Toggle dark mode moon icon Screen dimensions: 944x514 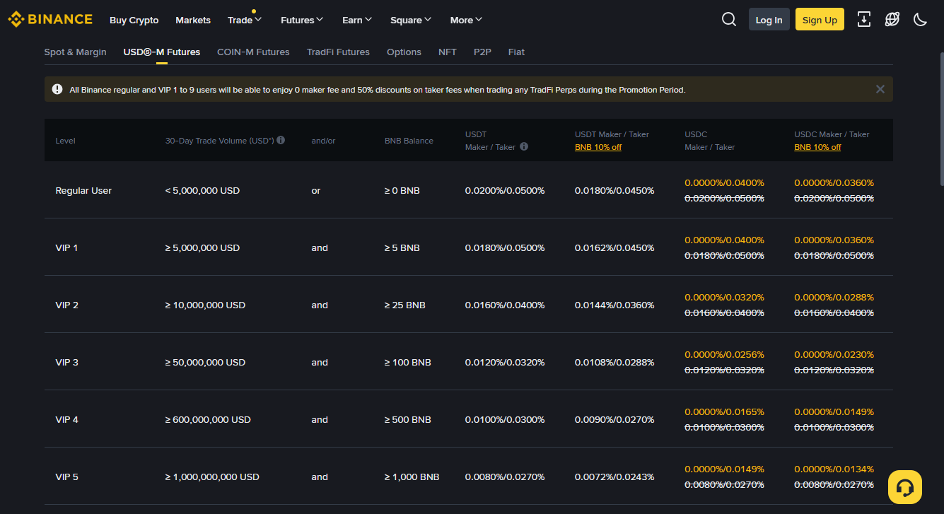pyautogui.click(x=920, y=19)
